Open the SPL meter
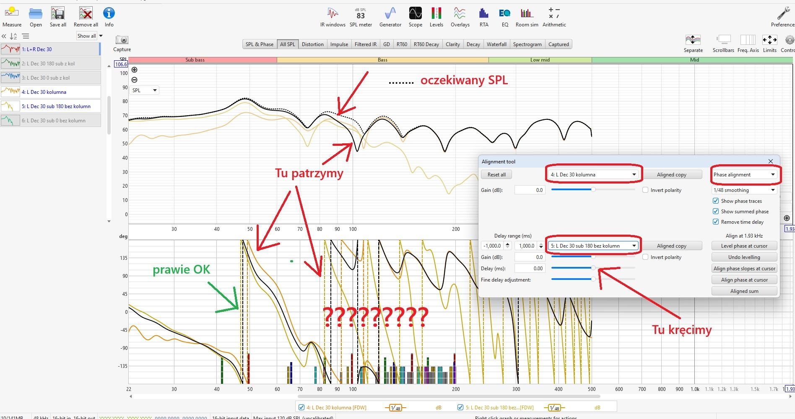Image resolution: width=795 pixels, height=419 pixels. point(361,17)
